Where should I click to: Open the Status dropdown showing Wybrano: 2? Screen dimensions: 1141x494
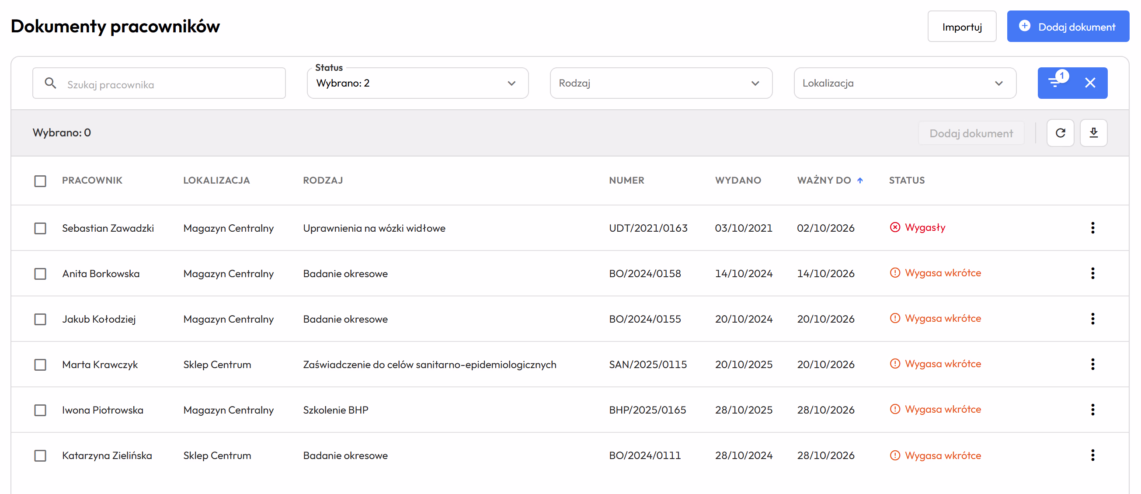point(417,83)
